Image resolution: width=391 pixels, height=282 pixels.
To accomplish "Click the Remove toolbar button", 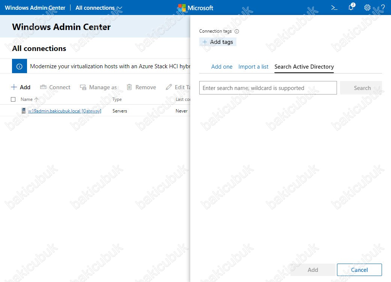I will (x=141, y=87).
